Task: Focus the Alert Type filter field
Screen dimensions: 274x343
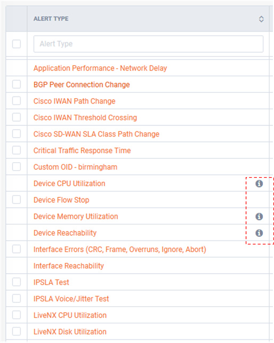Action: click(148, 44)
